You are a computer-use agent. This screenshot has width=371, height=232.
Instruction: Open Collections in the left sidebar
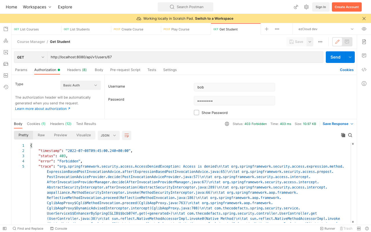coord(6,29)
